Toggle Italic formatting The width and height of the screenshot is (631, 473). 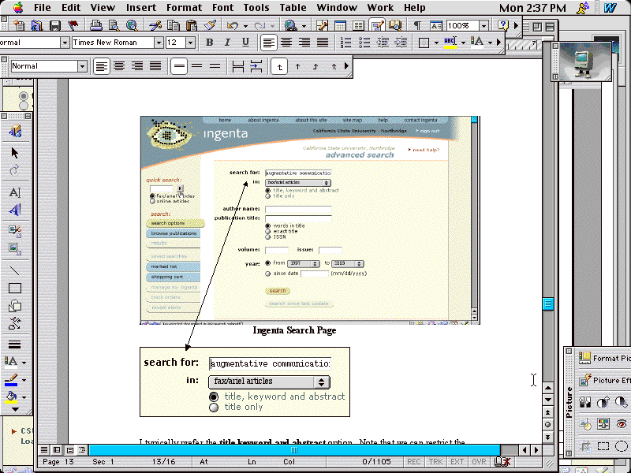pyautogui.click(x=227, y=43)
